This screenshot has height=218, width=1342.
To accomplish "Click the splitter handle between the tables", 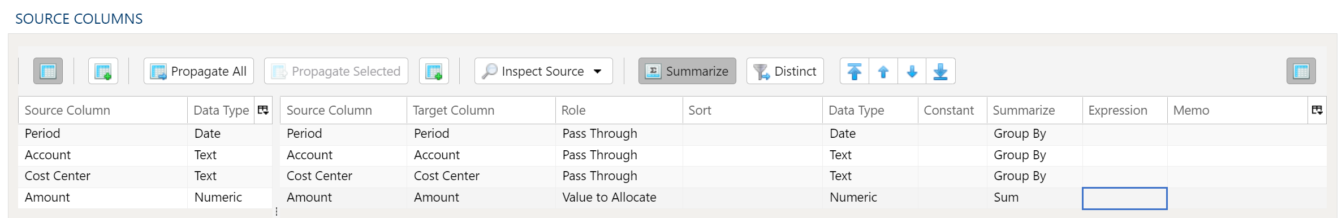I will click(276, 211).
